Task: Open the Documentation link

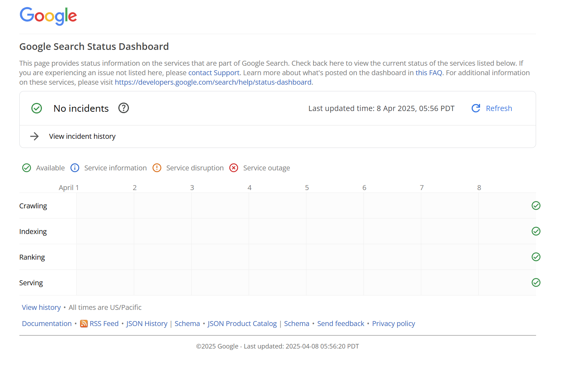Action: (x=47, y=324)
